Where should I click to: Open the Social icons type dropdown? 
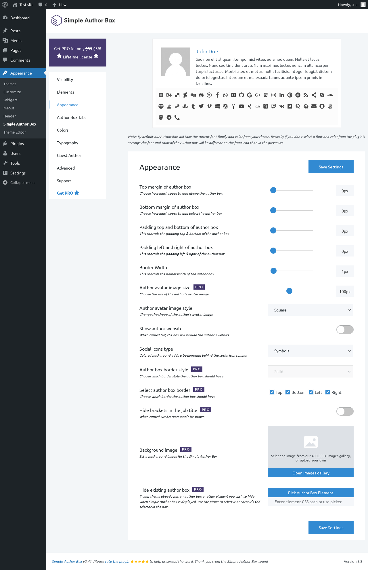tap(310, 351)
